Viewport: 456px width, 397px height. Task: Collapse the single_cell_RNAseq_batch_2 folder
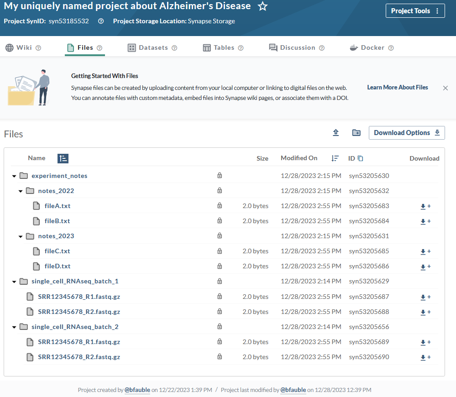(14, 327)
